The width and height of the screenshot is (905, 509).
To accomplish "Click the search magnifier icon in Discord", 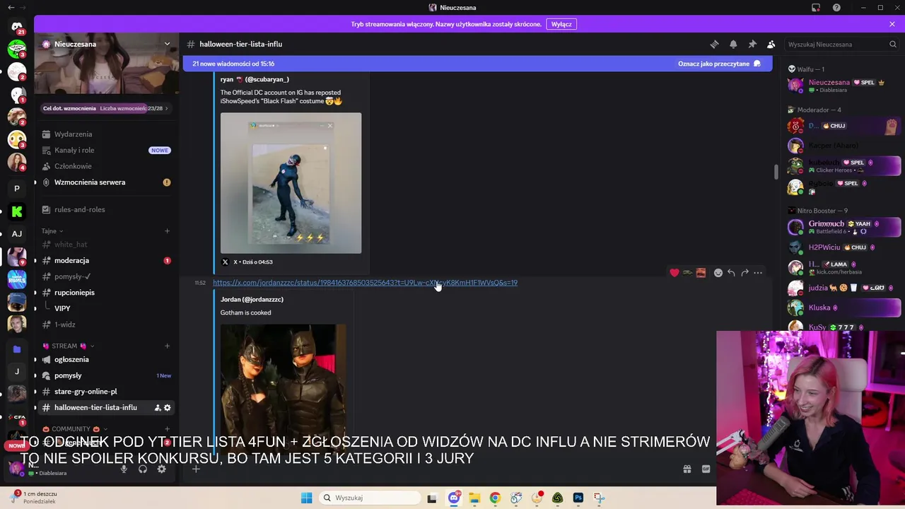I will click(893, 44).
